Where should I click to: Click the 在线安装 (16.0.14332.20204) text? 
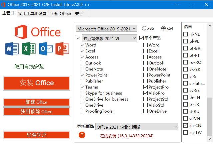(127, 136)
